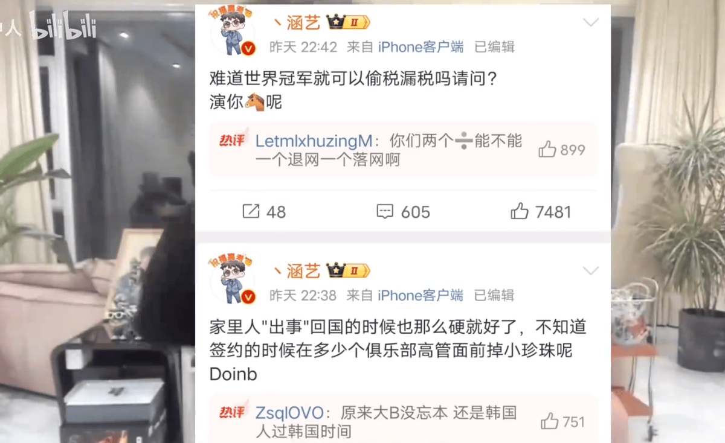Click crown membership badge on second post

(347, 271)
